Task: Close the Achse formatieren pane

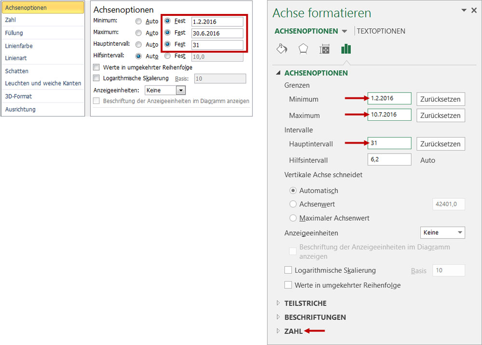Action: pyautogui.click(x=474, y=10)
